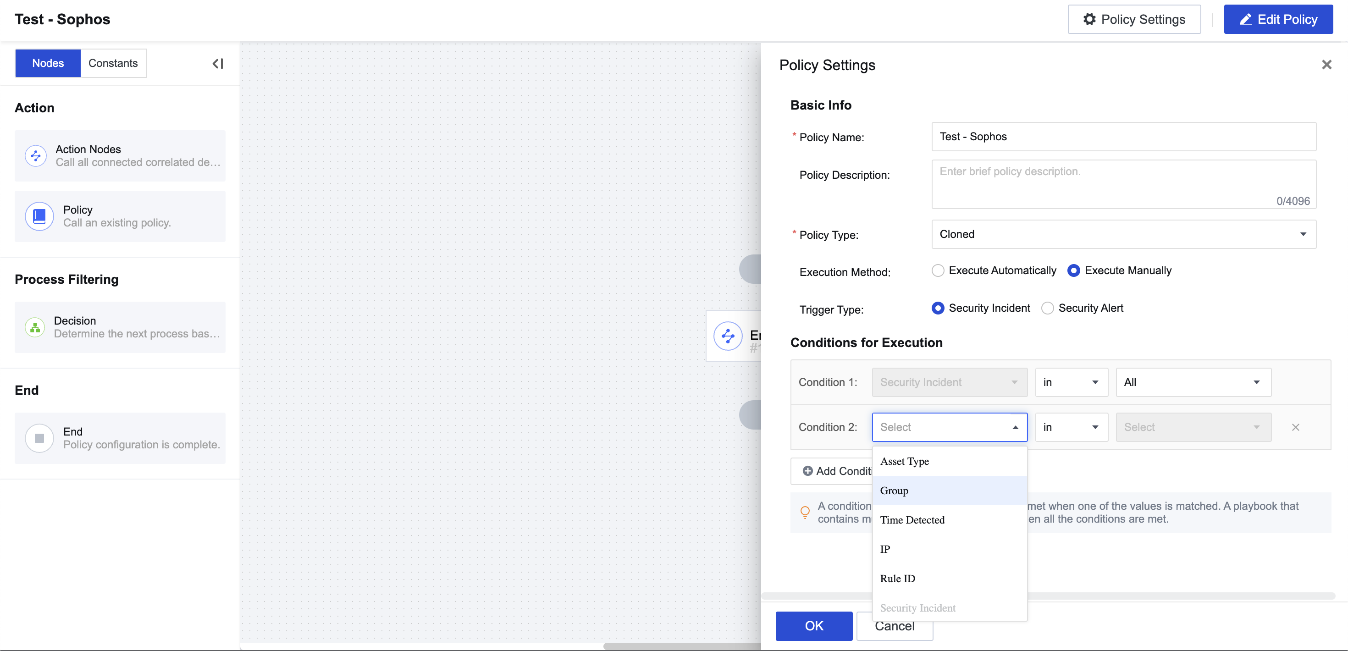
Task: Click the Edit Policy button
Action: [1278, 19]
